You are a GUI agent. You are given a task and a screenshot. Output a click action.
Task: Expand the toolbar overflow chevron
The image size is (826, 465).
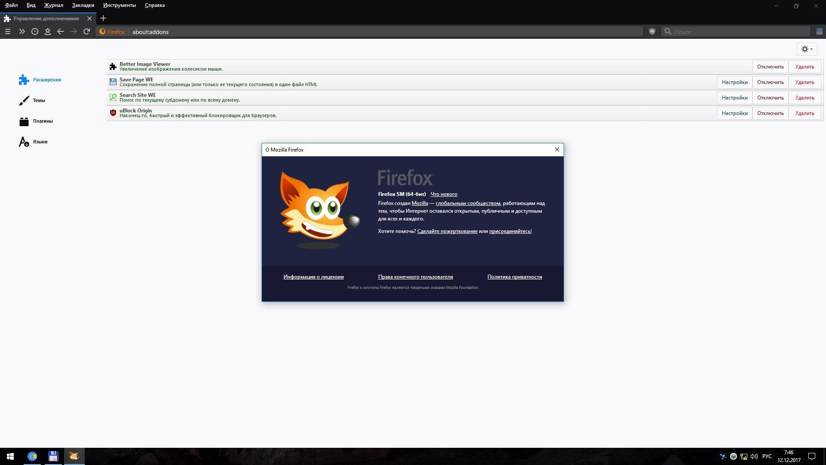pyautogui.click(x=22, y=31)
